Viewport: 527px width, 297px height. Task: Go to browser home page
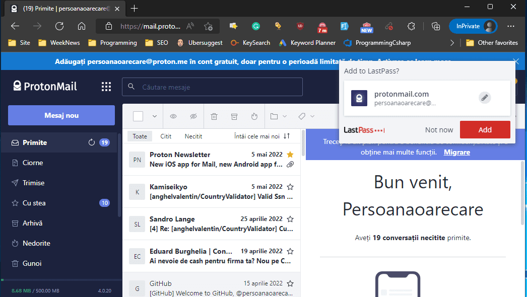[82, 26]
